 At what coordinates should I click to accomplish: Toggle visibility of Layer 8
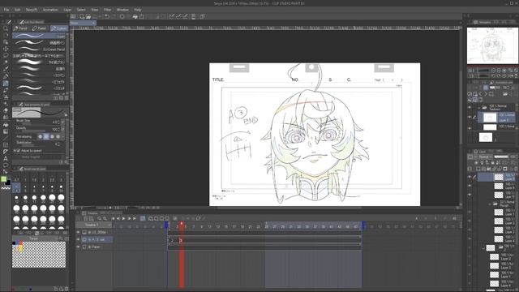(x=470, y=177)
